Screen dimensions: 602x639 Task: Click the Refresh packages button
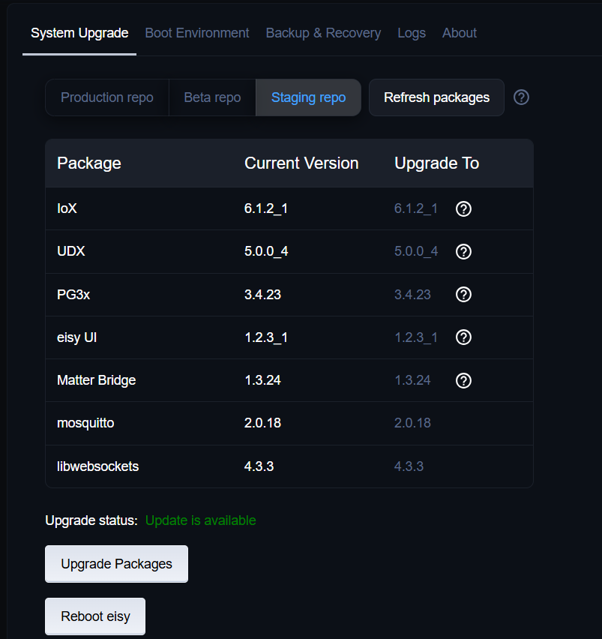(436, 97)
